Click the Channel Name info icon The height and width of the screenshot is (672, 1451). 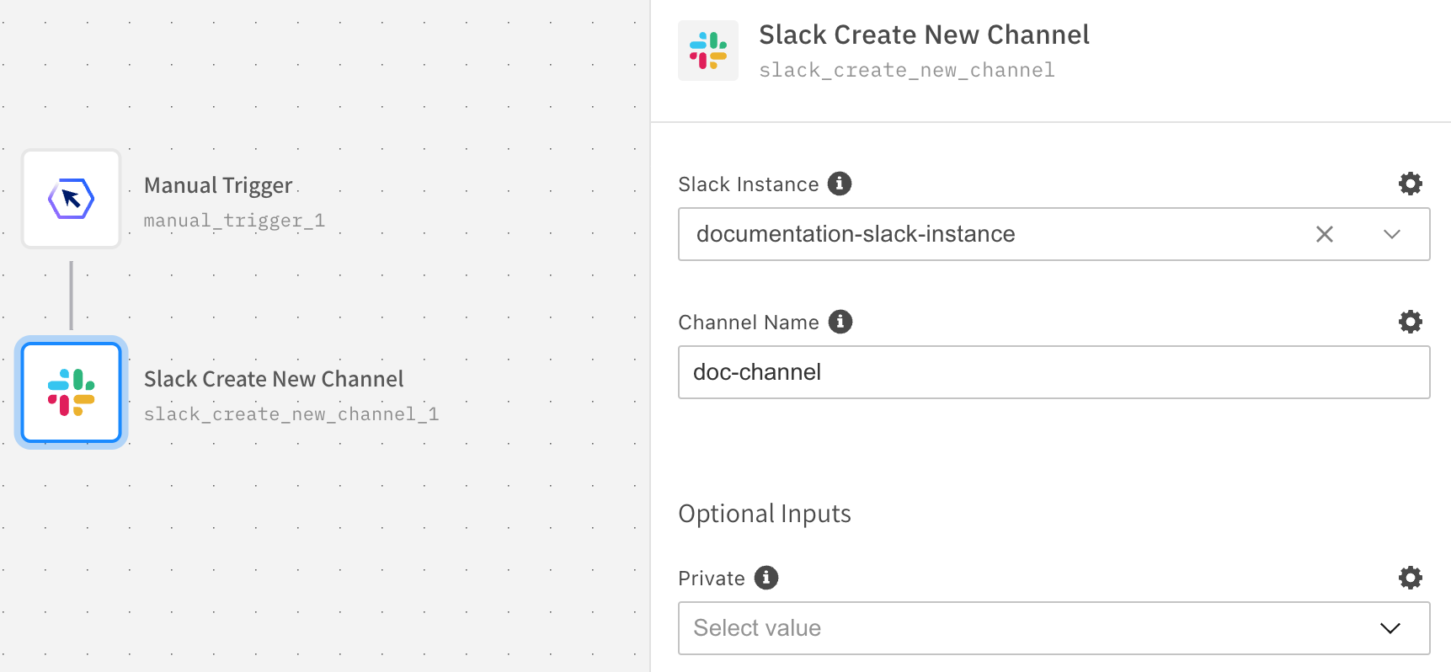[x=840, y=322]
